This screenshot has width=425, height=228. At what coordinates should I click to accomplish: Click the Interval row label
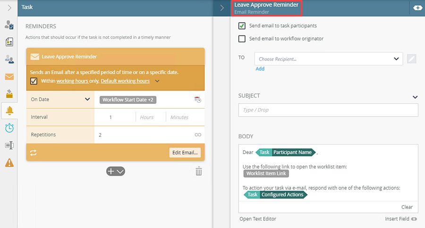pos(39,117)
